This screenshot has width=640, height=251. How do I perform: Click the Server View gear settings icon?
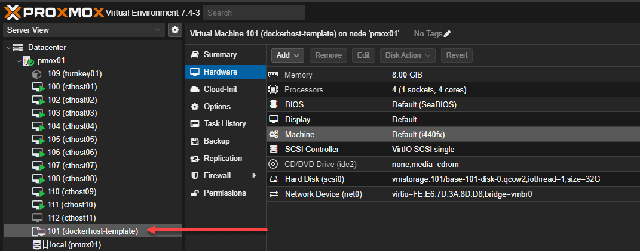[x=174, y=30]
